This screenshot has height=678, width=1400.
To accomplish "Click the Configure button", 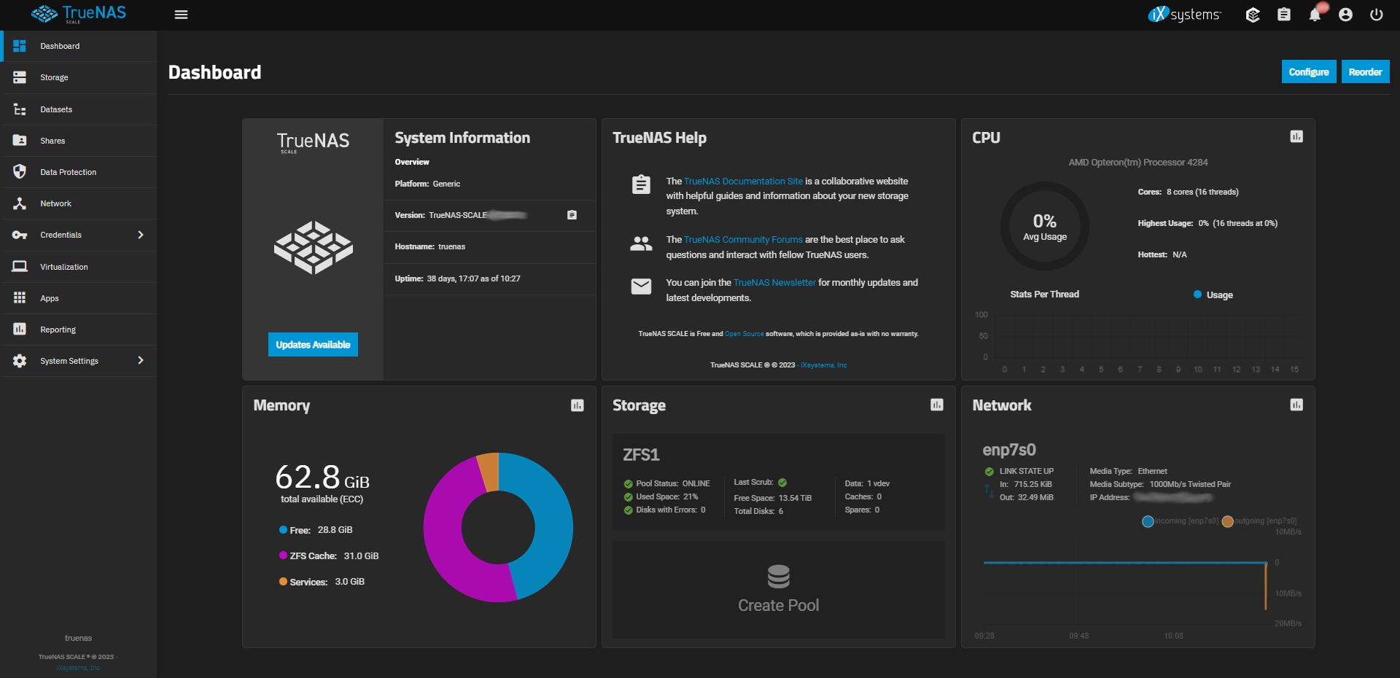I will click(x=1309, y=71).
